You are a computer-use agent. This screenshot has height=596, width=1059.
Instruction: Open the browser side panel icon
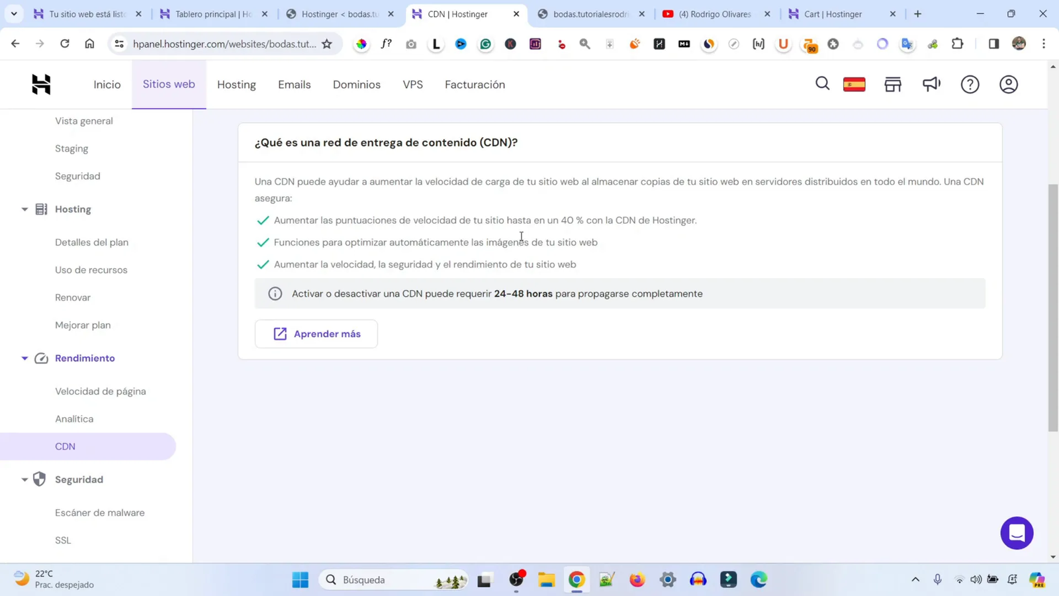(x=993, y=44)
